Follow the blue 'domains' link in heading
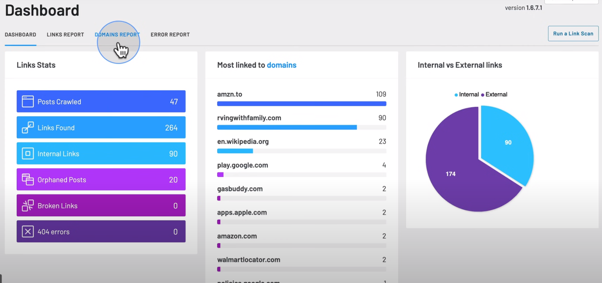The width and height of the screenshot is (602, 283). tap(281, 65)
